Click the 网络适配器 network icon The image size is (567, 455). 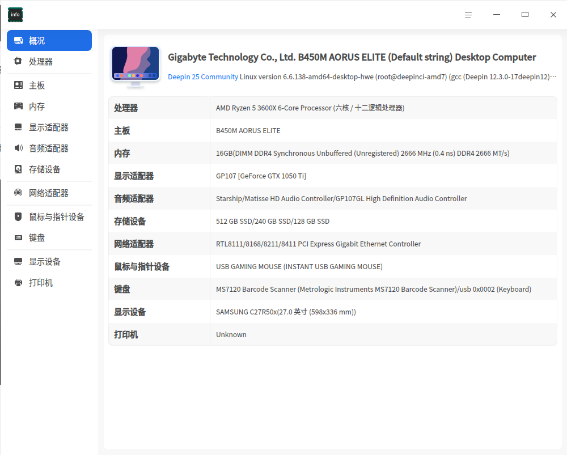(x=18, y=193)
